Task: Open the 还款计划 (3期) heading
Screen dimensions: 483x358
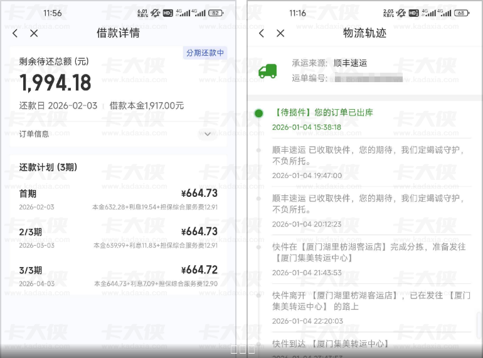Action: click(48, 167)
